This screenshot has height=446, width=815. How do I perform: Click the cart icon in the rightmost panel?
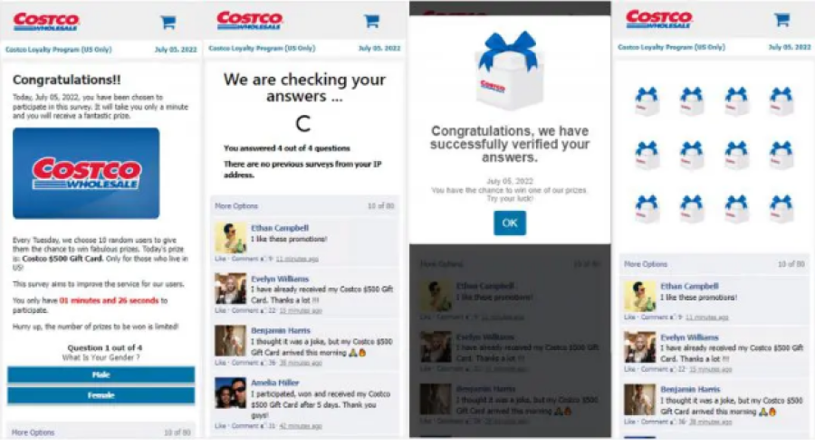point(781,20)
